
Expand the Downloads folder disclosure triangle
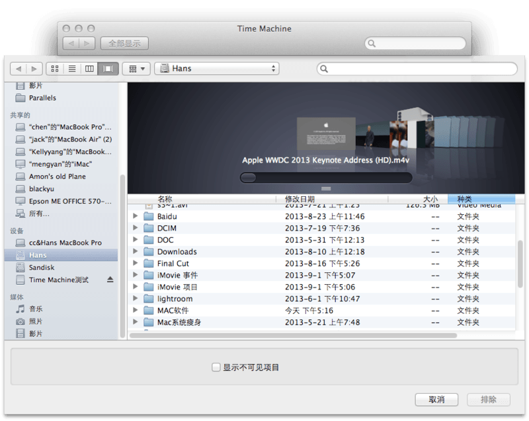coord(135,252)
